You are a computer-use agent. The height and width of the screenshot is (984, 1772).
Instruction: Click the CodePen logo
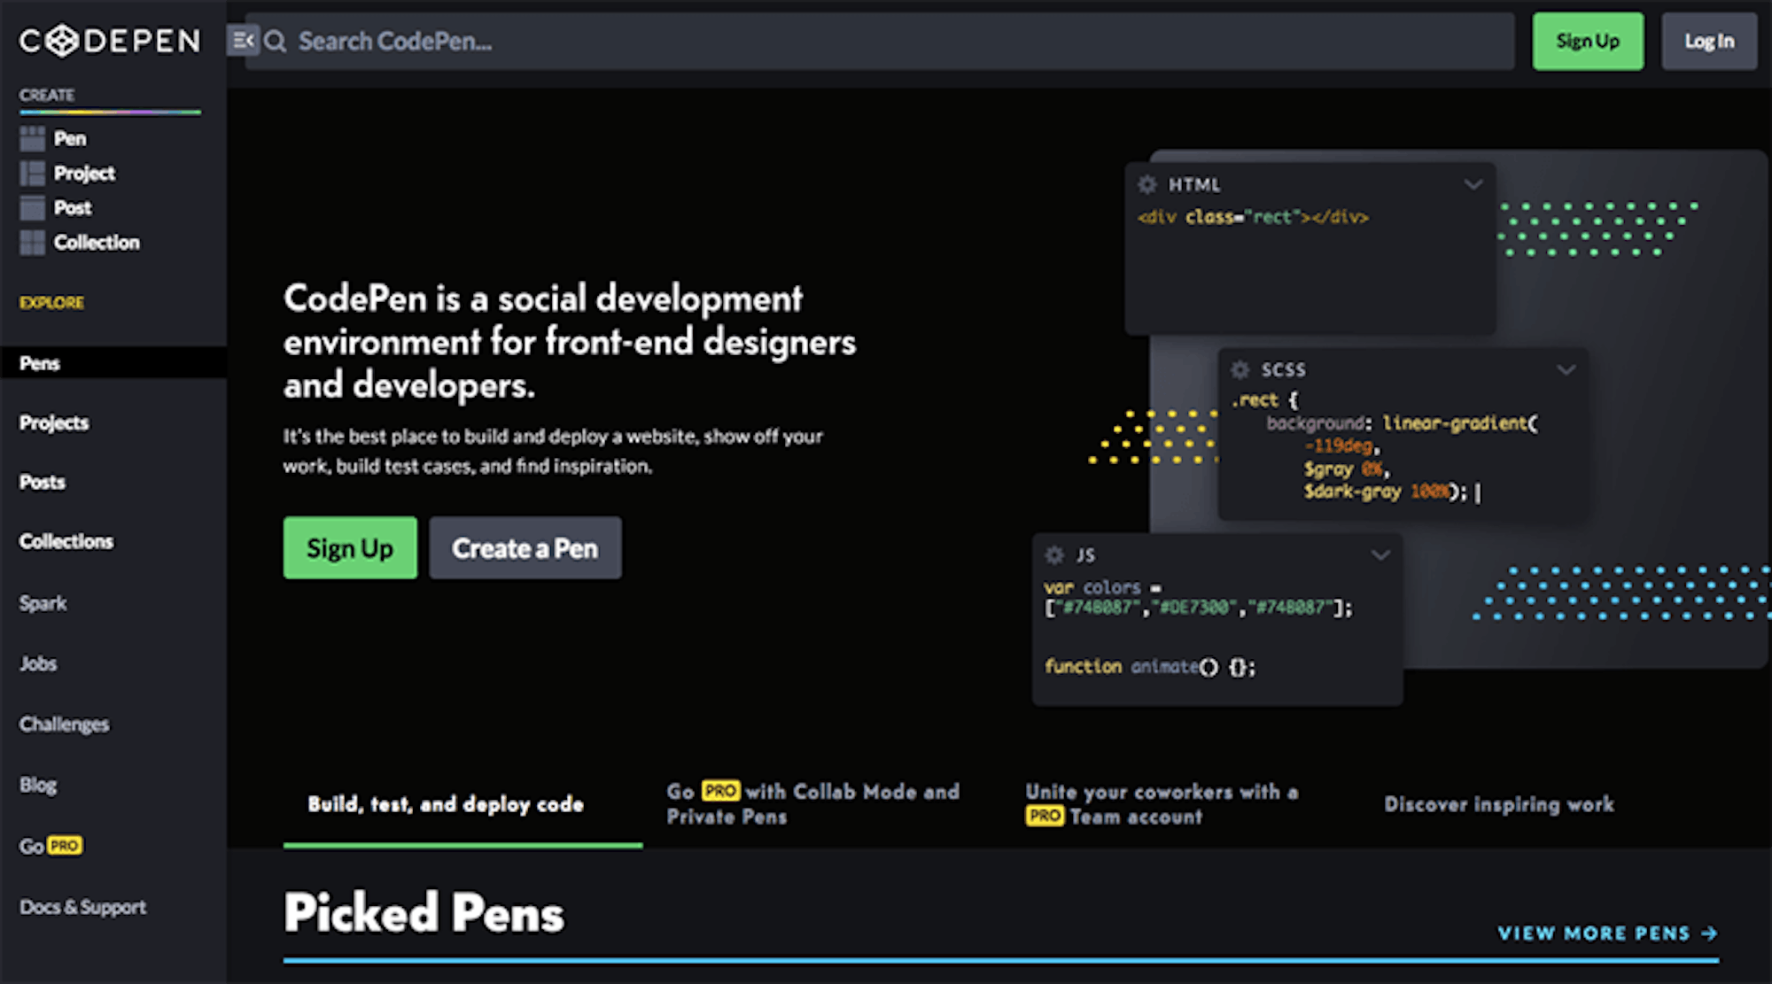[110, 41]
